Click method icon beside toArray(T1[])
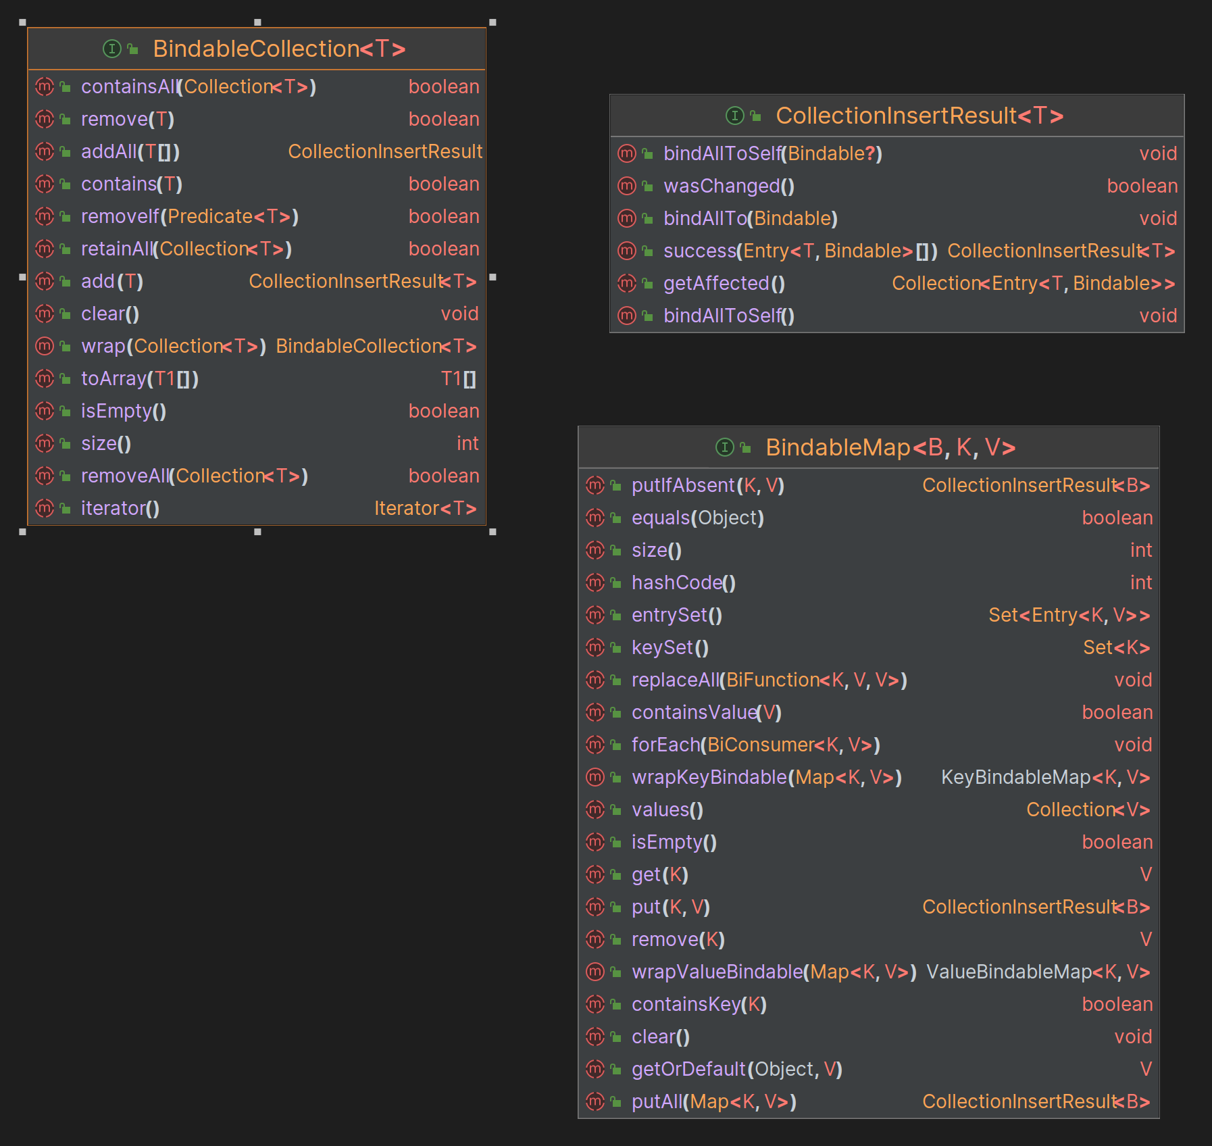This screenshot has width=1212, height=1146. point(45,378)
